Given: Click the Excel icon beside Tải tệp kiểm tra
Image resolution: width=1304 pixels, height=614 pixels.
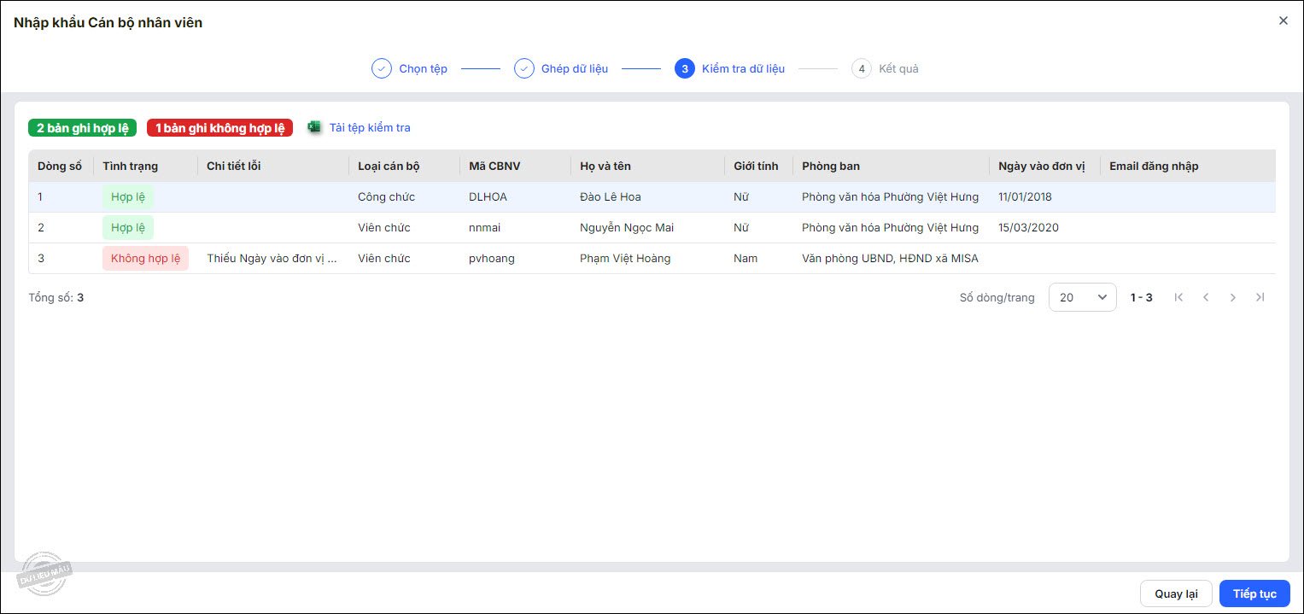Looking at the screenshot, I should click(x=314, y=127).
